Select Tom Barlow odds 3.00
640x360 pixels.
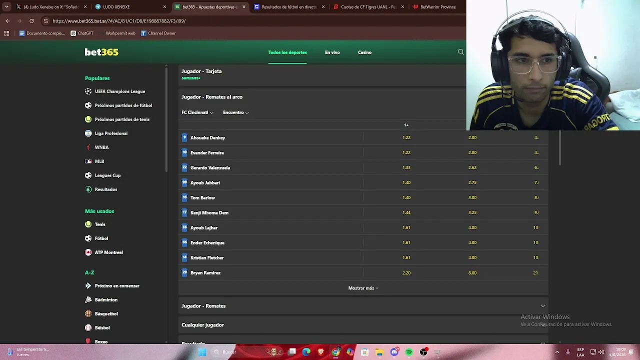pyautogui.click(x=472, y=197)
